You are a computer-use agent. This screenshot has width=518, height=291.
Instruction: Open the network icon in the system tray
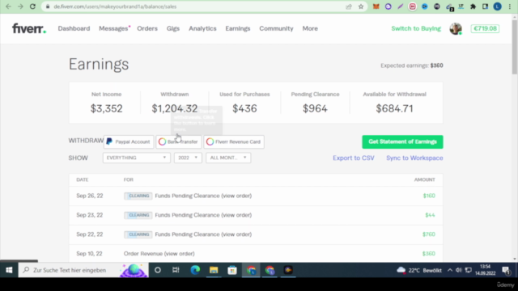click(x=468, y=270)
